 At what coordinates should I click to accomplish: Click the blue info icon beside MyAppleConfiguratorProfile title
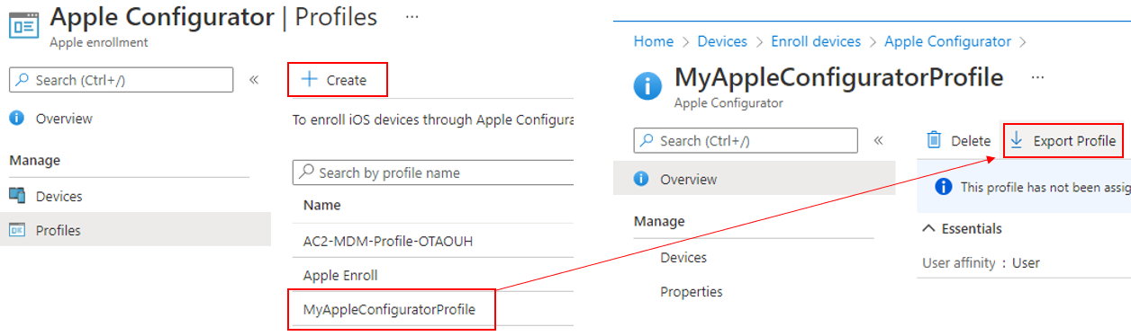[647, 86]
